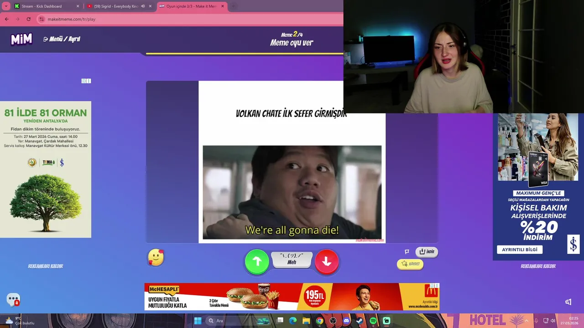Open Steam from taskbar
This screenshot has width=584, height=328.
360,321
